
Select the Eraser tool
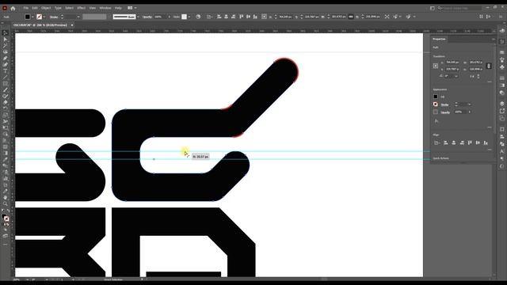pyautogui.click(x=6, y=102)
